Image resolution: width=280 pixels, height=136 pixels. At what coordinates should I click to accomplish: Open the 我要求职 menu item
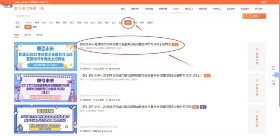135,9
